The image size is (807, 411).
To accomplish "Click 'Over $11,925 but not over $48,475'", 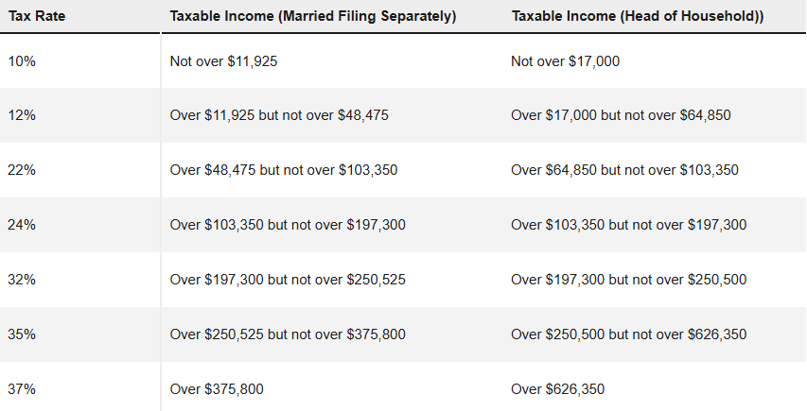I will [279, 115].
